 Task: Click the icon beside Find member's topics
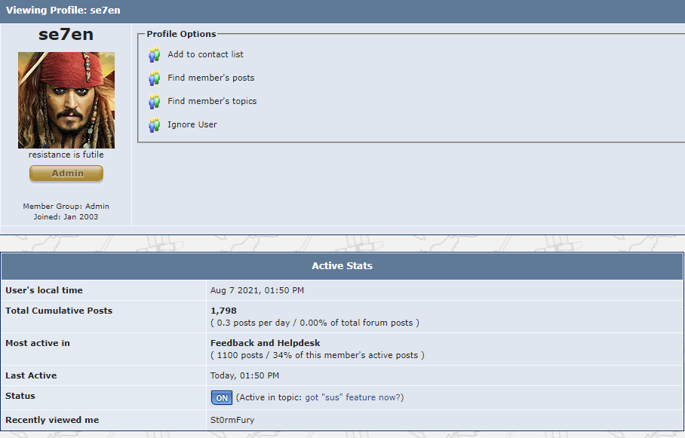155,102
